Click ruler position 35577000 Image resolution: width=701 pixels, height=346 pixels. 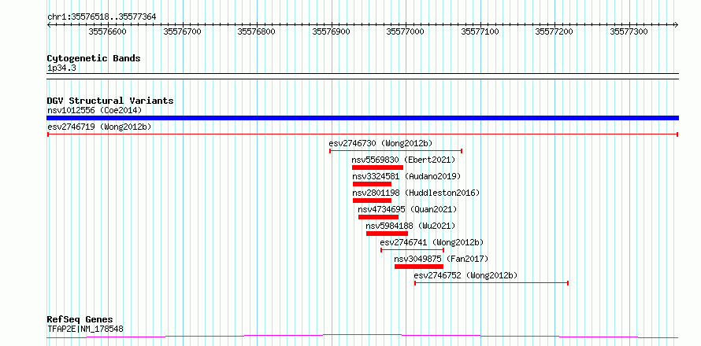[x=406, y=31]
